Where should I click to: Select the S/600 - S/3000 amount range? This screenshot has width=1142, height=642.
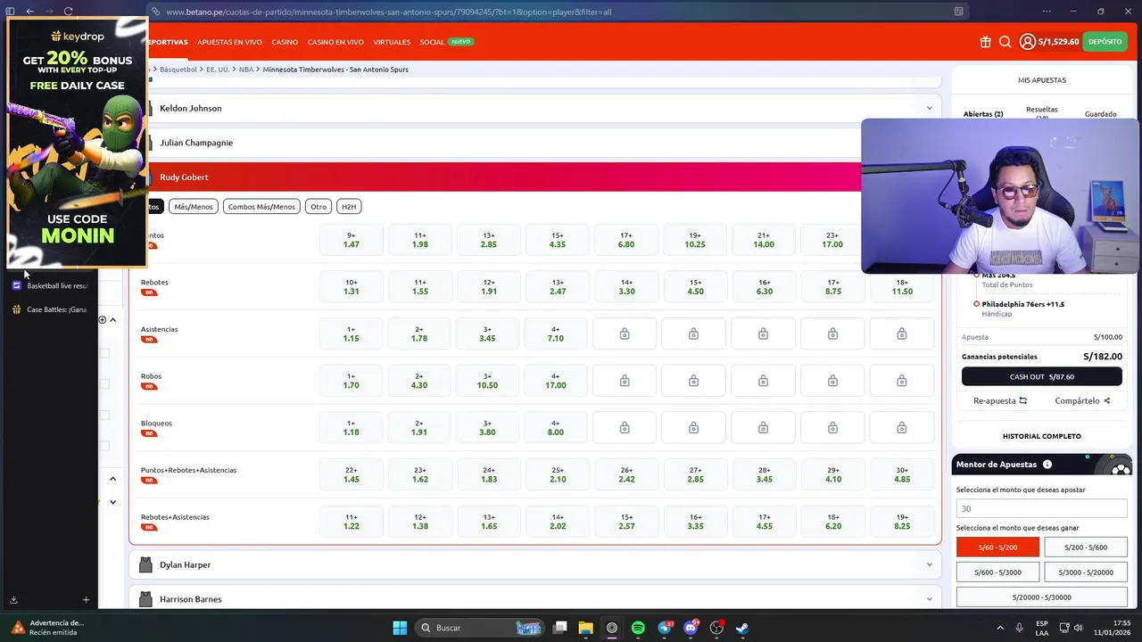pyautogui.click(x=997, y=572)
